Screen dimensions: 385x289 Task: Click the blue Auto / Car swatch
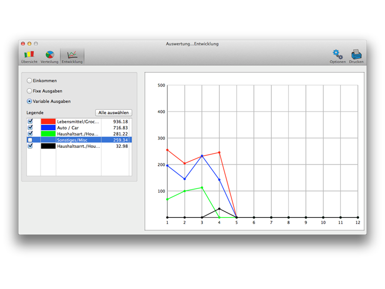click(x=48, y=128)
